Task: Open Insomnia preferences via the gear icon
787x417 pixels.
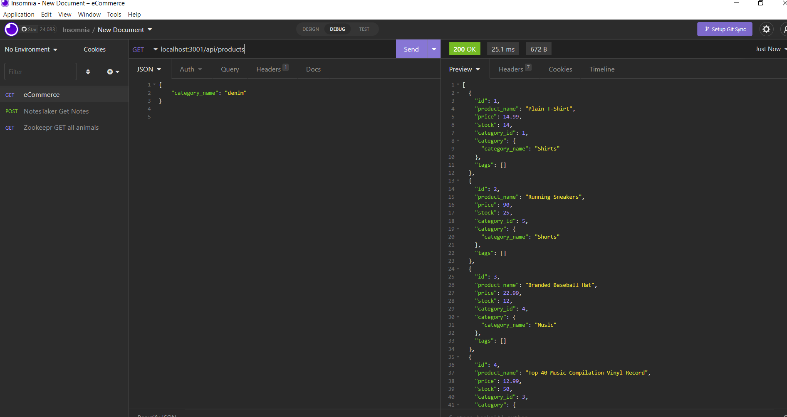Action: pos(767,29)
